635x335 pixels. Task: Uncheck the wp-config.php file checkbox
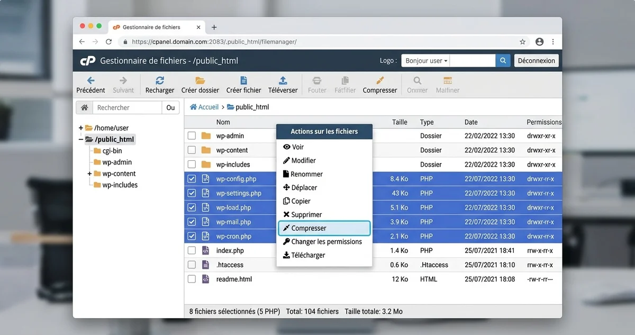192,178
